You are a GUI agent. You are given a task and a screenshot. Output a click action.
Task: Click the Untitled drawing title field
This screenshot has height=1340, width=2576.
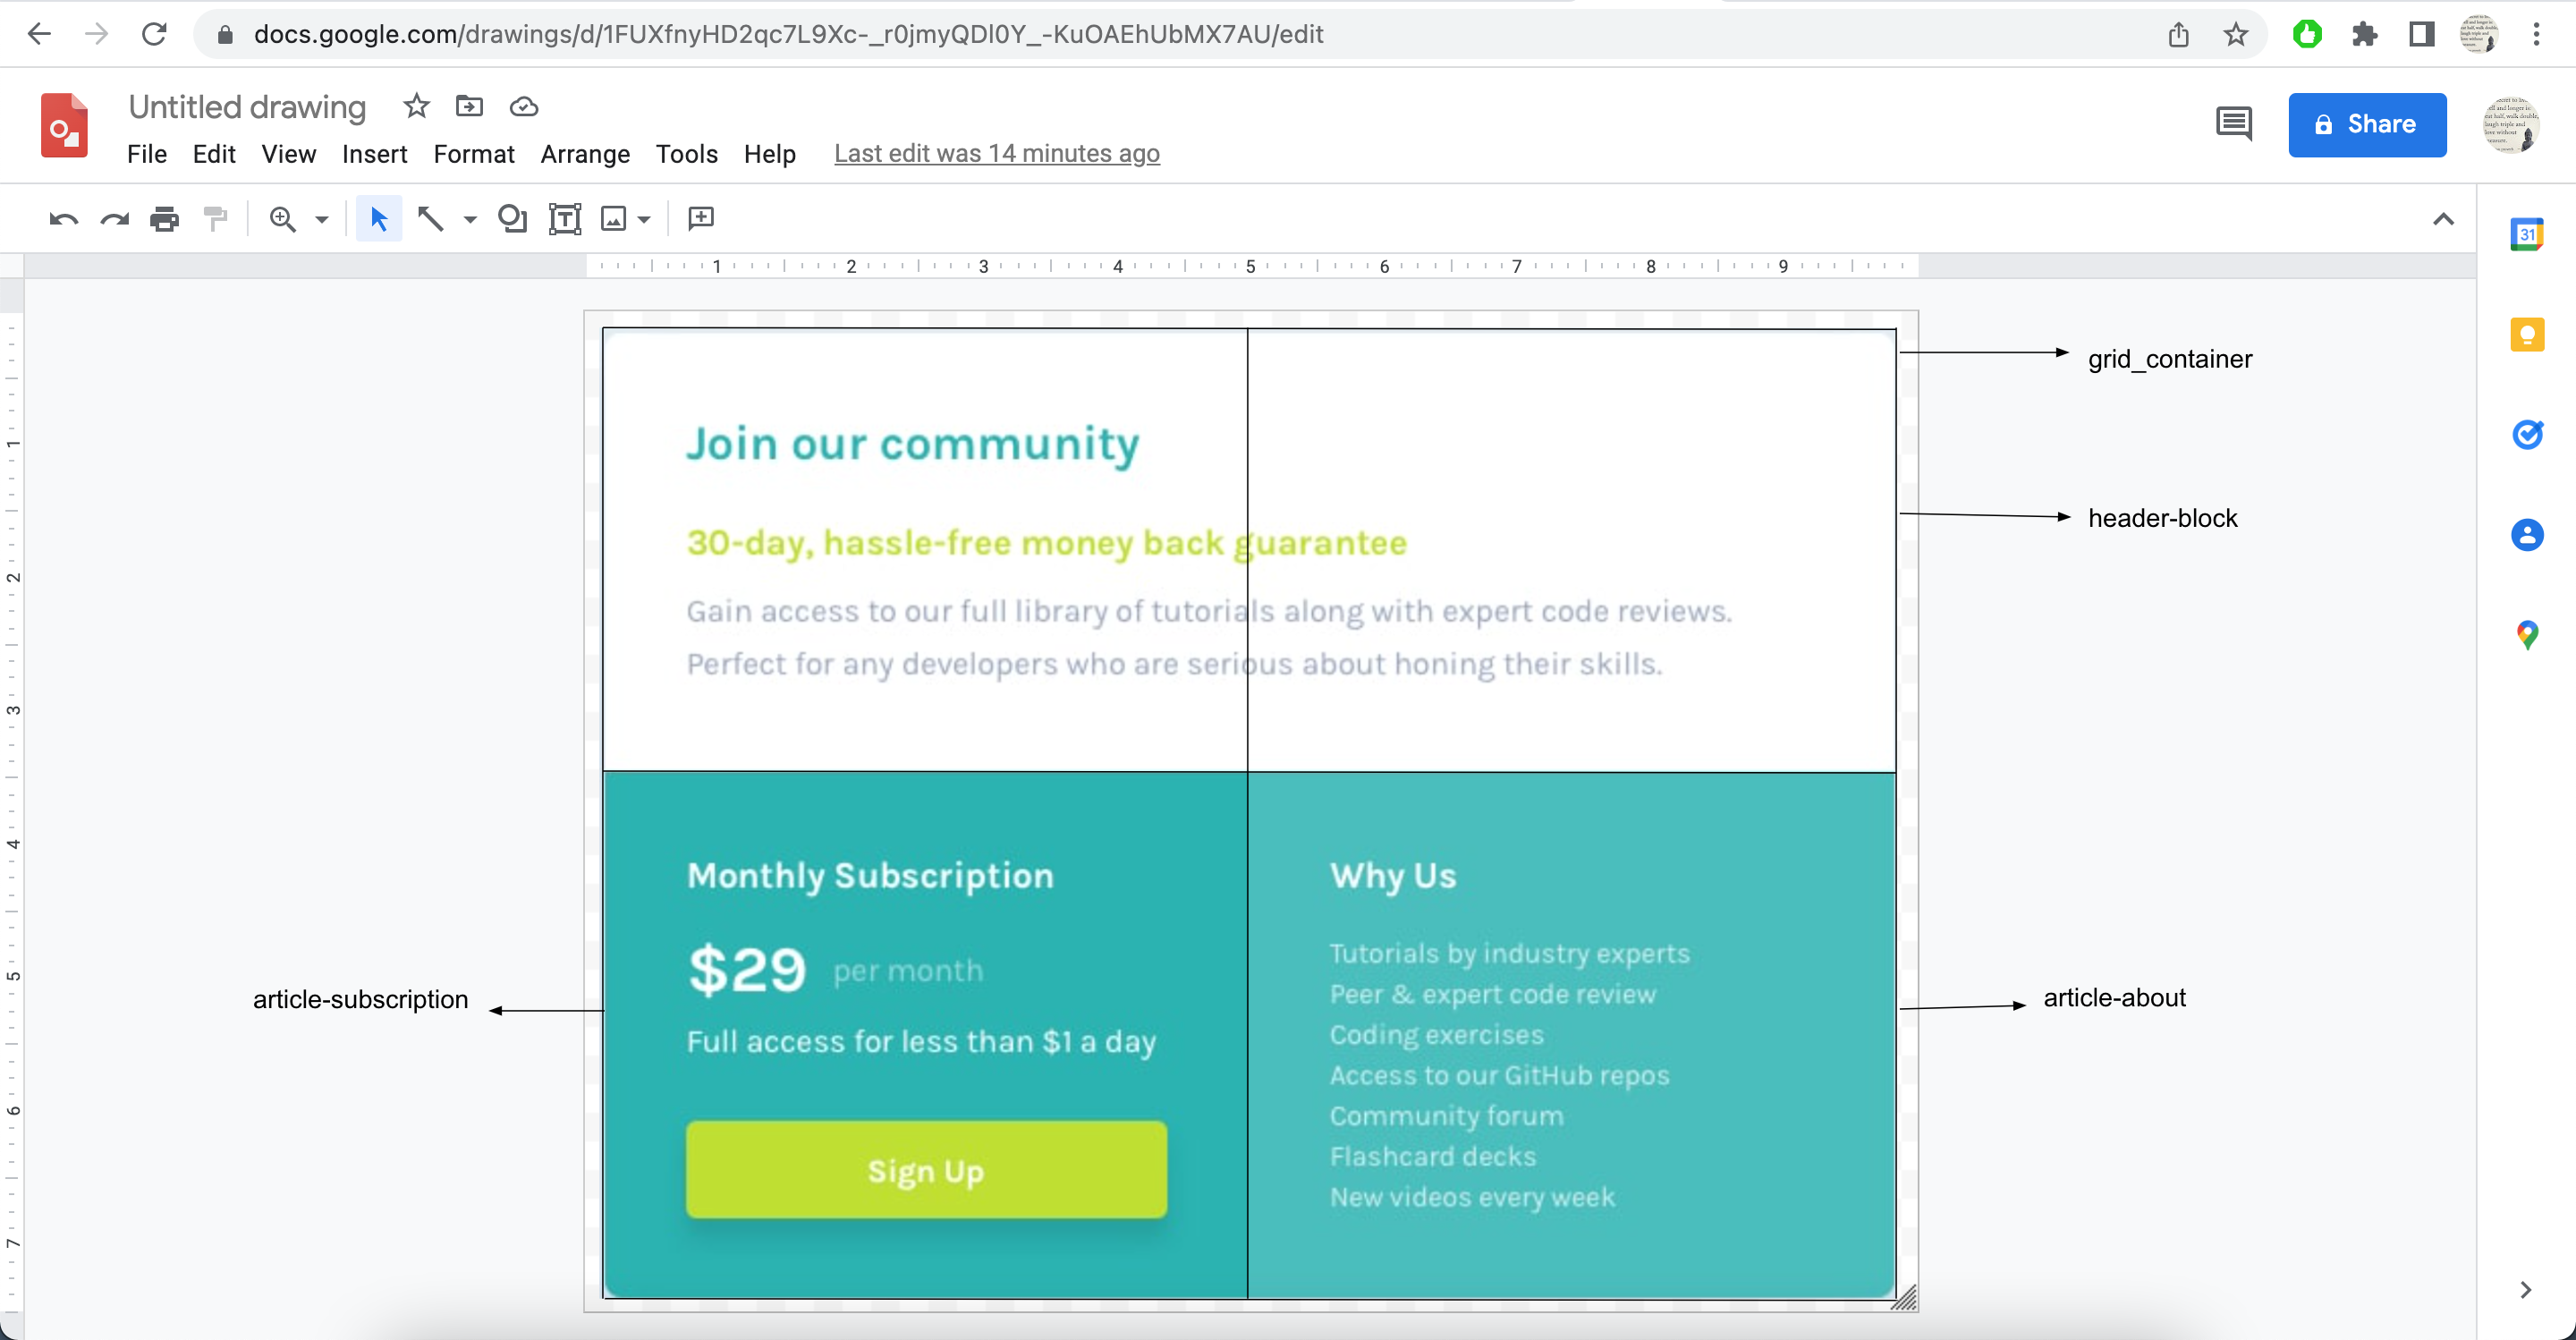point(247,107)
